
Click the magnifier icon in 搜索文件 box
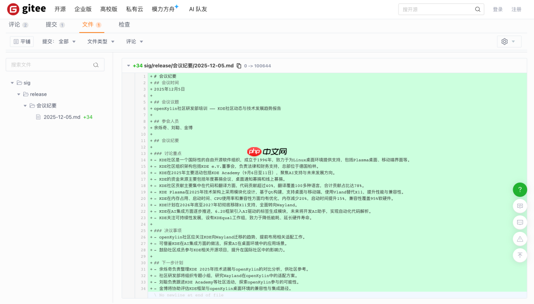(95, 65)
